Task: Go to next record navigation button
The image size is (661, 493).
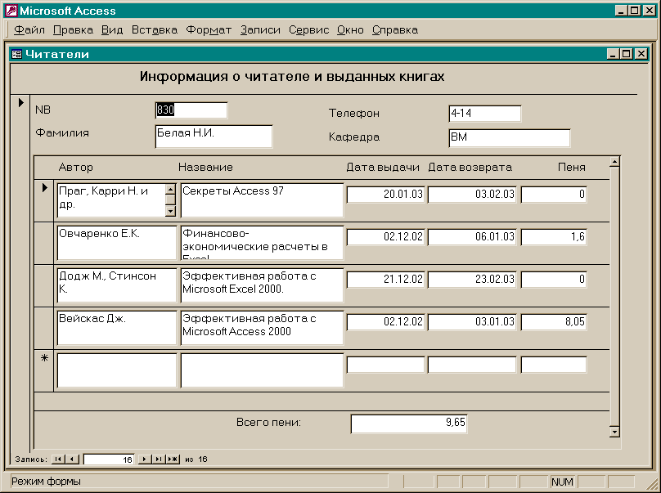Action: [145, 459]
